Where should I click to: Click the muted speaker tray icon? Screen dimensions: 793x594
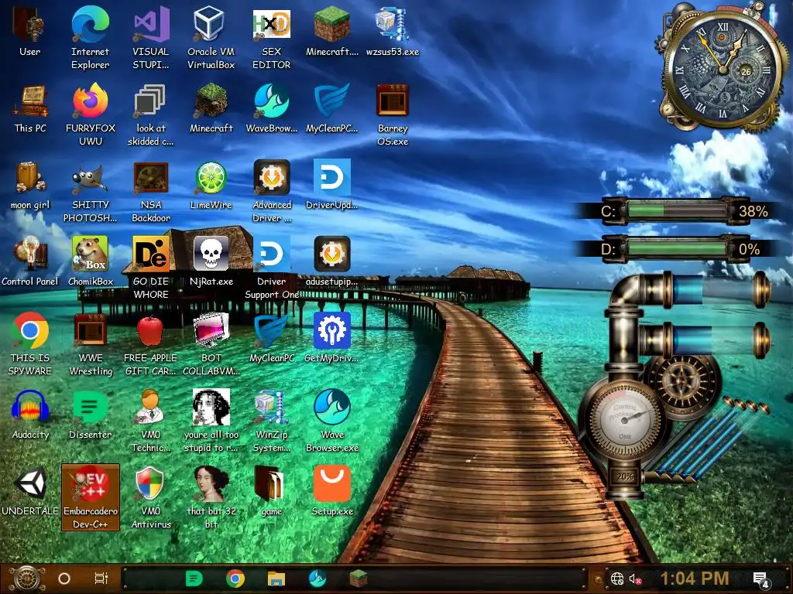click(636, 579)
